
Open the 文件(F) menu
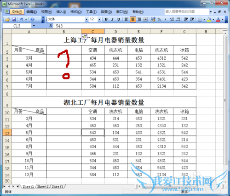point(17,12)
